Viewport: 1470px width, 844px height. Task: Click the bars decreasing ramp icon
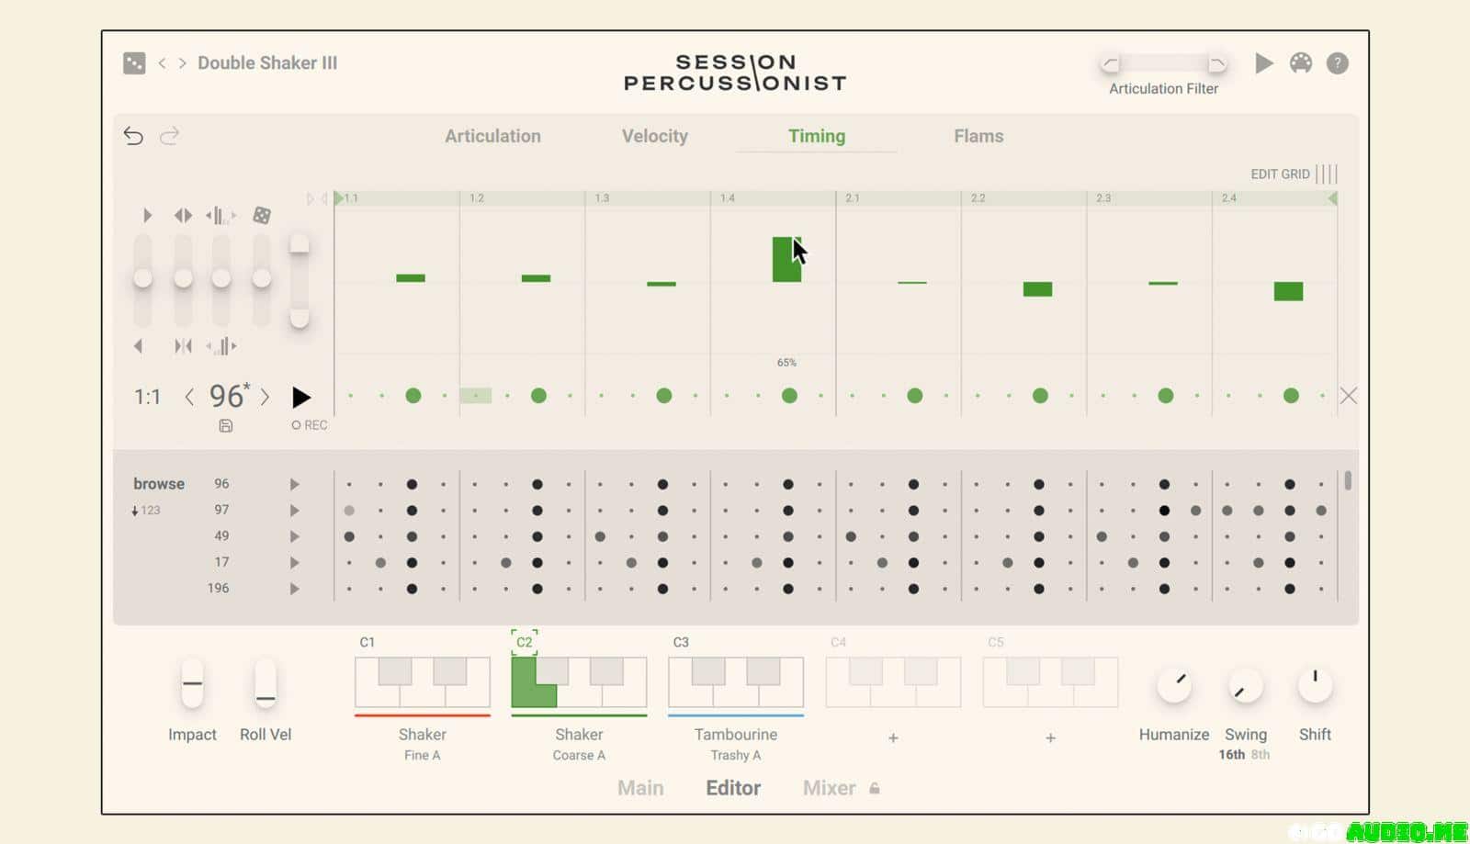point(220,216)
